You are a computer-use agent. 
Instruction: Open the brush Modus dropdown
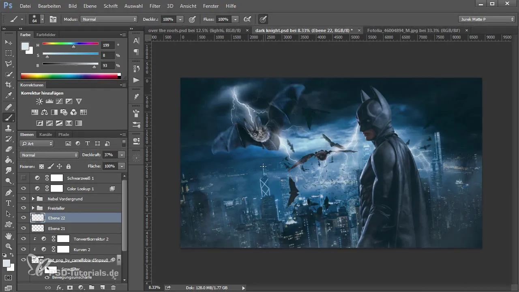coord(109,19)
